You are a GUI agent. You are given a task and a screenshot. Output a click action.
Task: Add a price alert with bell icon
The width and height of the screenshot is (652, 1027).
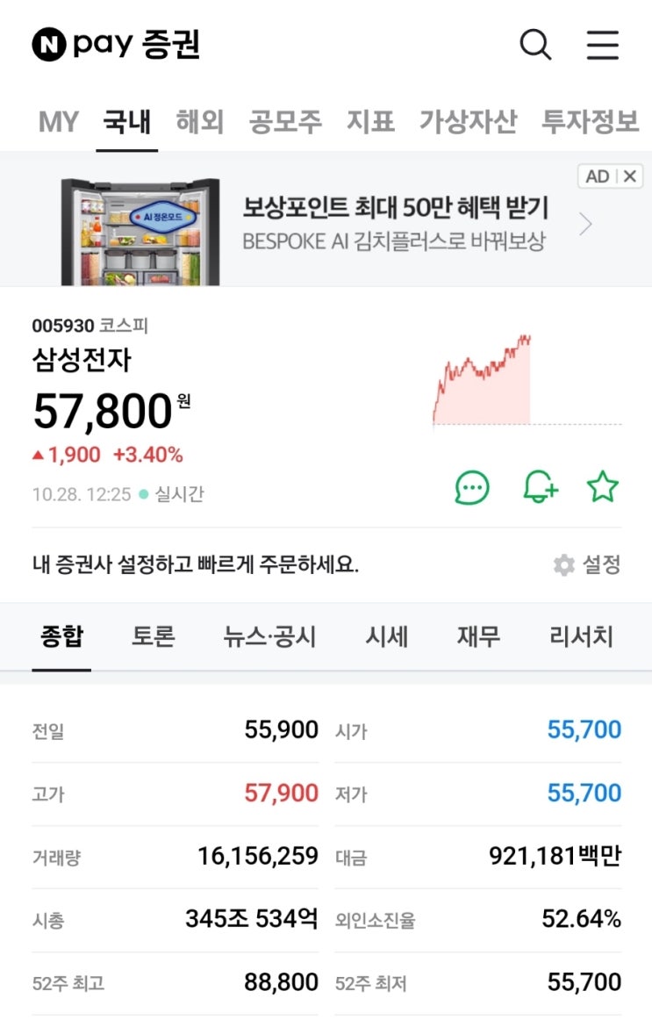point(540,487)
